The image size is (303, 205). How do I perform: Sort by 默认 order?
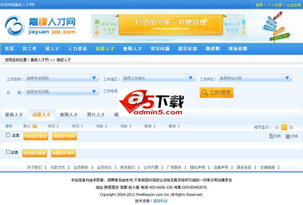pyautogui.click(x=30, y=126)
